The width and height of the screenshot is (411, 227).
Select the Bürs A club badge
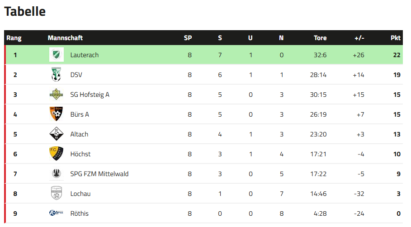click(57, 114)
